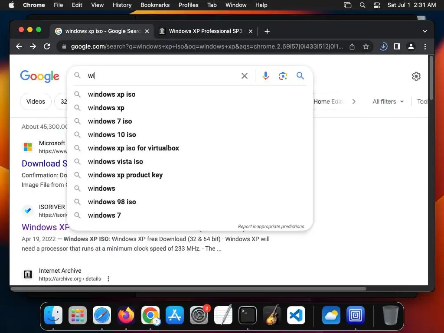The image size is (444, 333).
Task: Open GarageBand from the Dock
Action: pyautogui.click(x=272, y=315)
